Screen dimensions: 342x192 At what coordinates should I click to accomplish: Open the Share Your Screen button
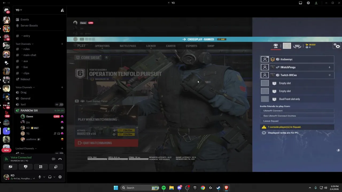tap(26, 167)
